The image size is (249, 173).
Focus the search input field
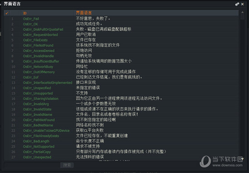[x=32, y=165]
